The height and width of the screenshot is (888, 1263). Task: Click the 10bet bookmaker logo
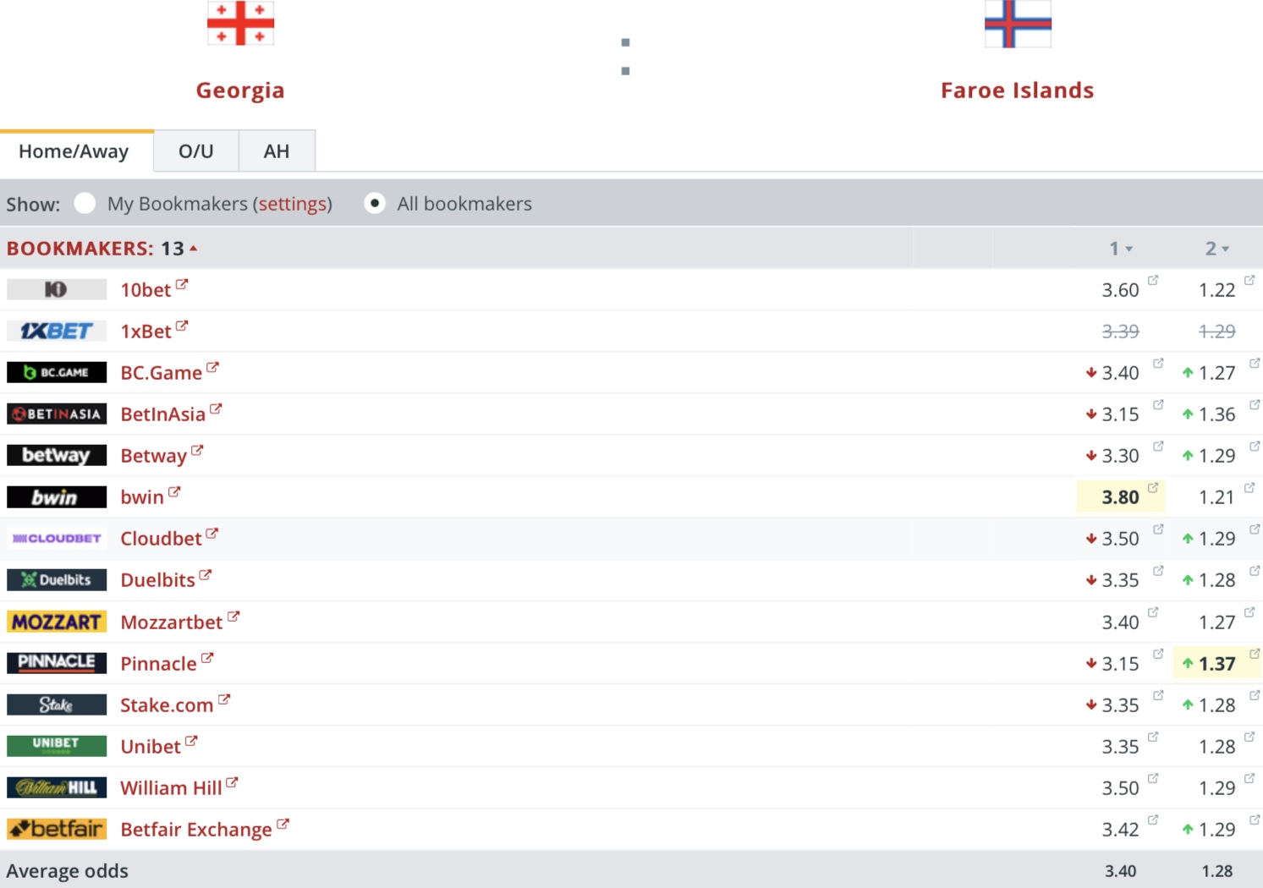tap(57, 289)
